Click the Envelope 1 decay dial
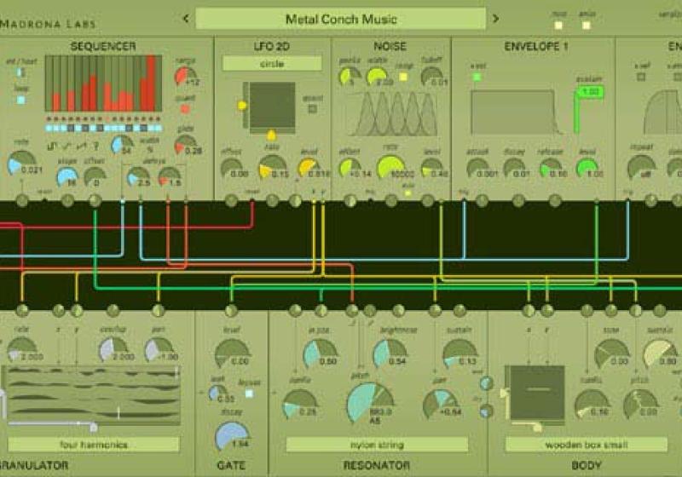The width and height of the screenshot is (682, 477). point(514,168)
